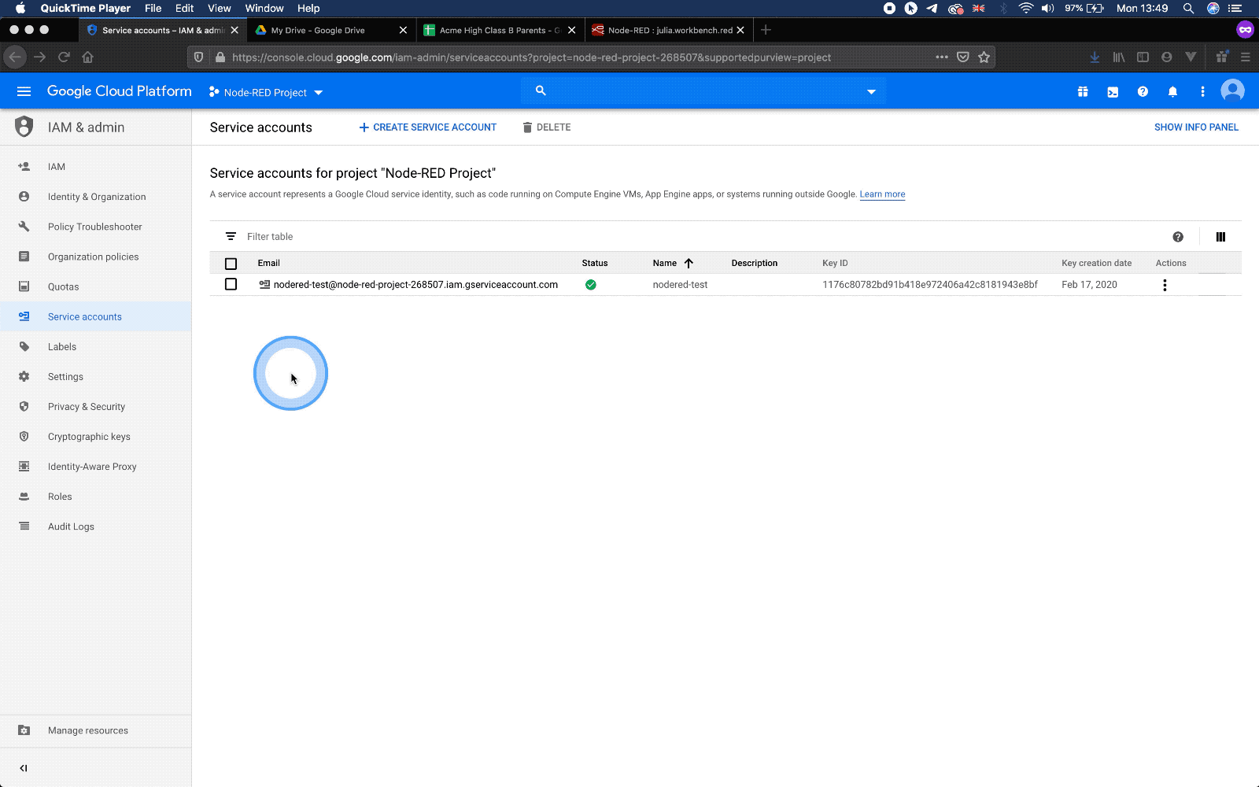The height and width of the screenshot is (787, 1259).
Task: Open Identity & Organization page
Action: [97, 197]
